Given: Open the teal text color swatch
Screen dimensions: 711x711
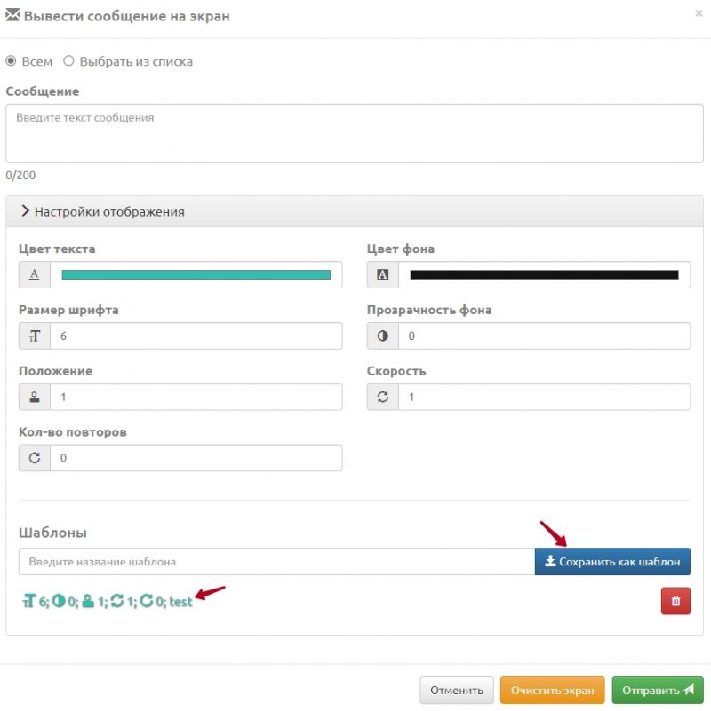Looking at the screenshot, I should point(196,275).
